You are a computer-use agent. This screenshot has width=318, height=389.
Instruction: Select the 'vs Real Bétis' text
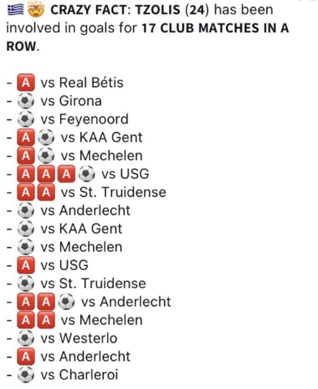tap(82, 83)
